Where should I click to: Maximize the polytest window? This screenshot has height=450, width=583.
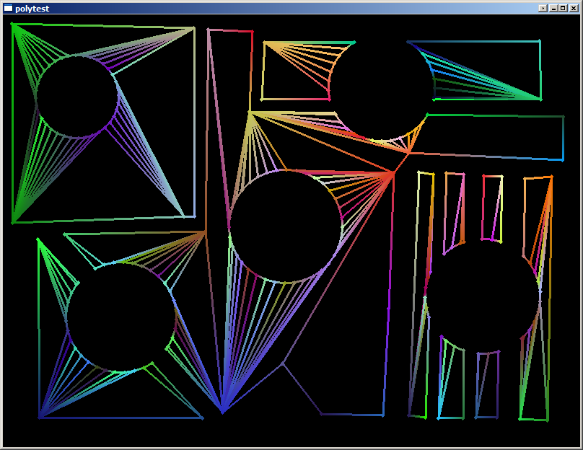pos(563,8)
